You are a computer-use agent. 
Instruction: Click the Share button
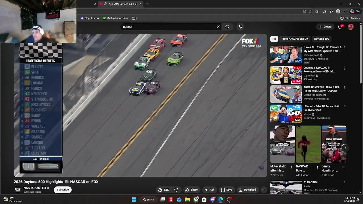[x=191, y=190]
